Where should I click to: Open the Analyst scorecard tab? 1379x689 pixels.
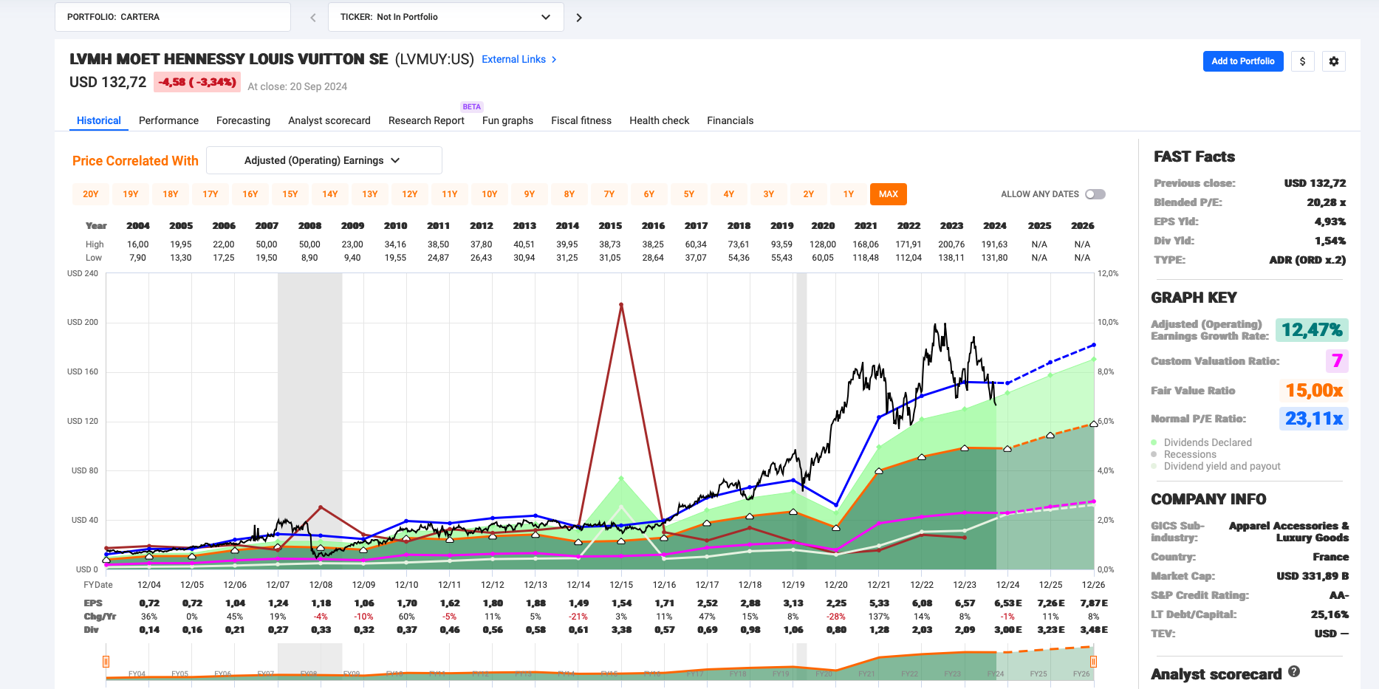tap(329, 120)
